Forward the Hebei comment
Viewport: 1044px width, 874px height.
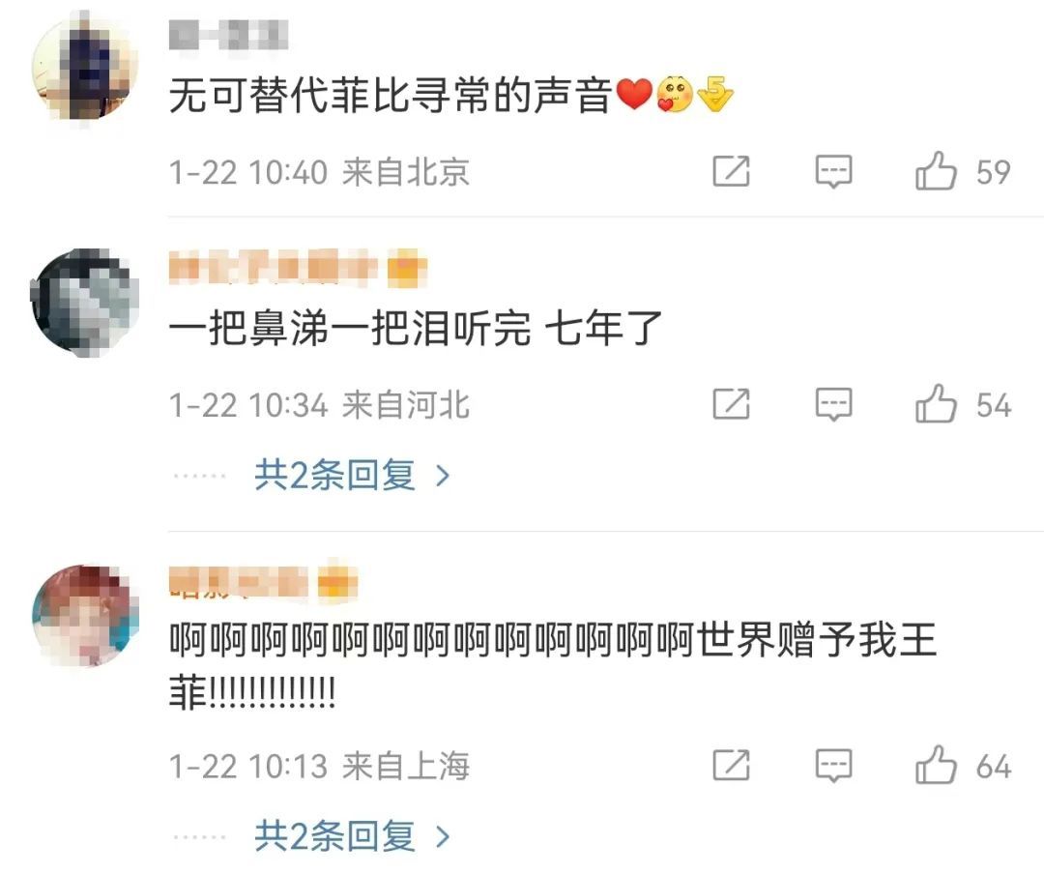coord(731,404)
